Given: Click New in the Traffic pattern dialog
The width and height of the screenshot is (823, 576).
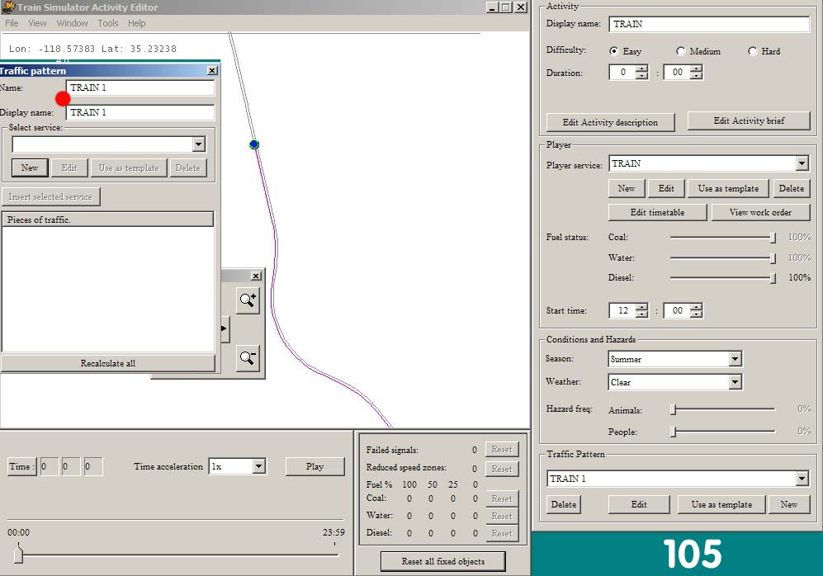Looking at the screenshot, I should (x=30, y=168).
